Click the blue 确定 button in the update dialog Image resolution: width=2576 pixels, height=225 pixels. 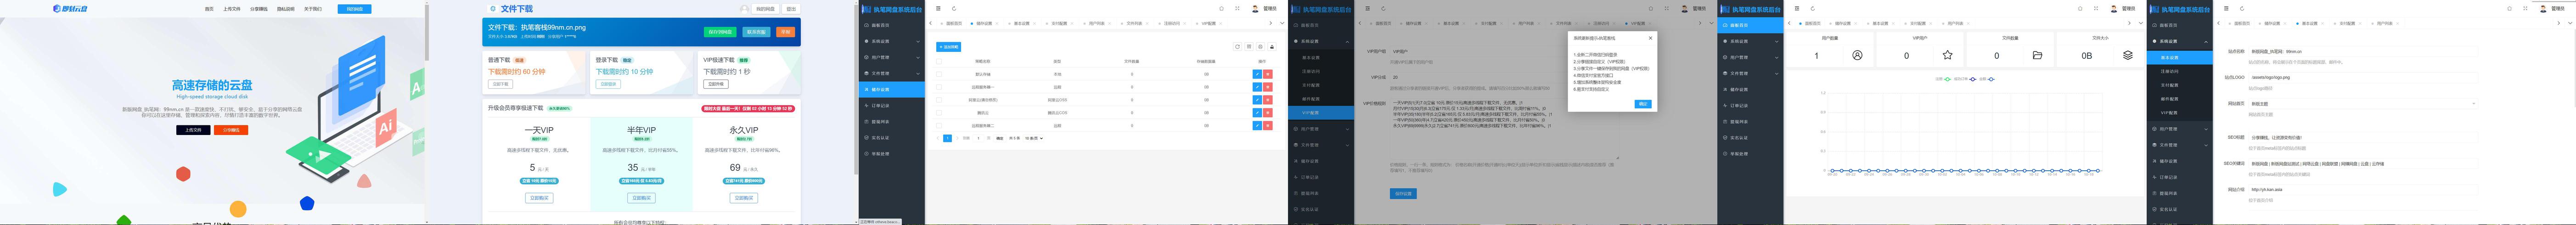coord(1643,104)
